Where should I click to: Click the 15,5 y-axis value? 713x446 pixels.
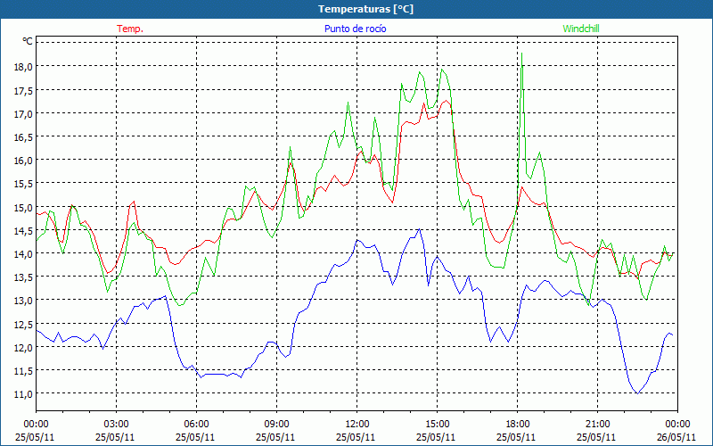(x=24, y=184)
